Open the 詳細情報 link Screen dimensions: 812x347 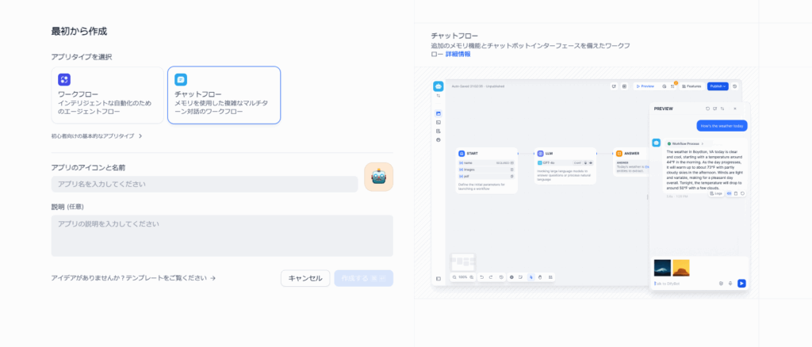pyautogui.click(x=458, y=55)
